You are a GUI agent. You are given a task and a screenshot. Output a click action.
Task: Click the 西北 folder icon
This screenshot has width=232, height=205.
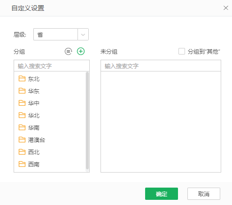coord(22,152)
